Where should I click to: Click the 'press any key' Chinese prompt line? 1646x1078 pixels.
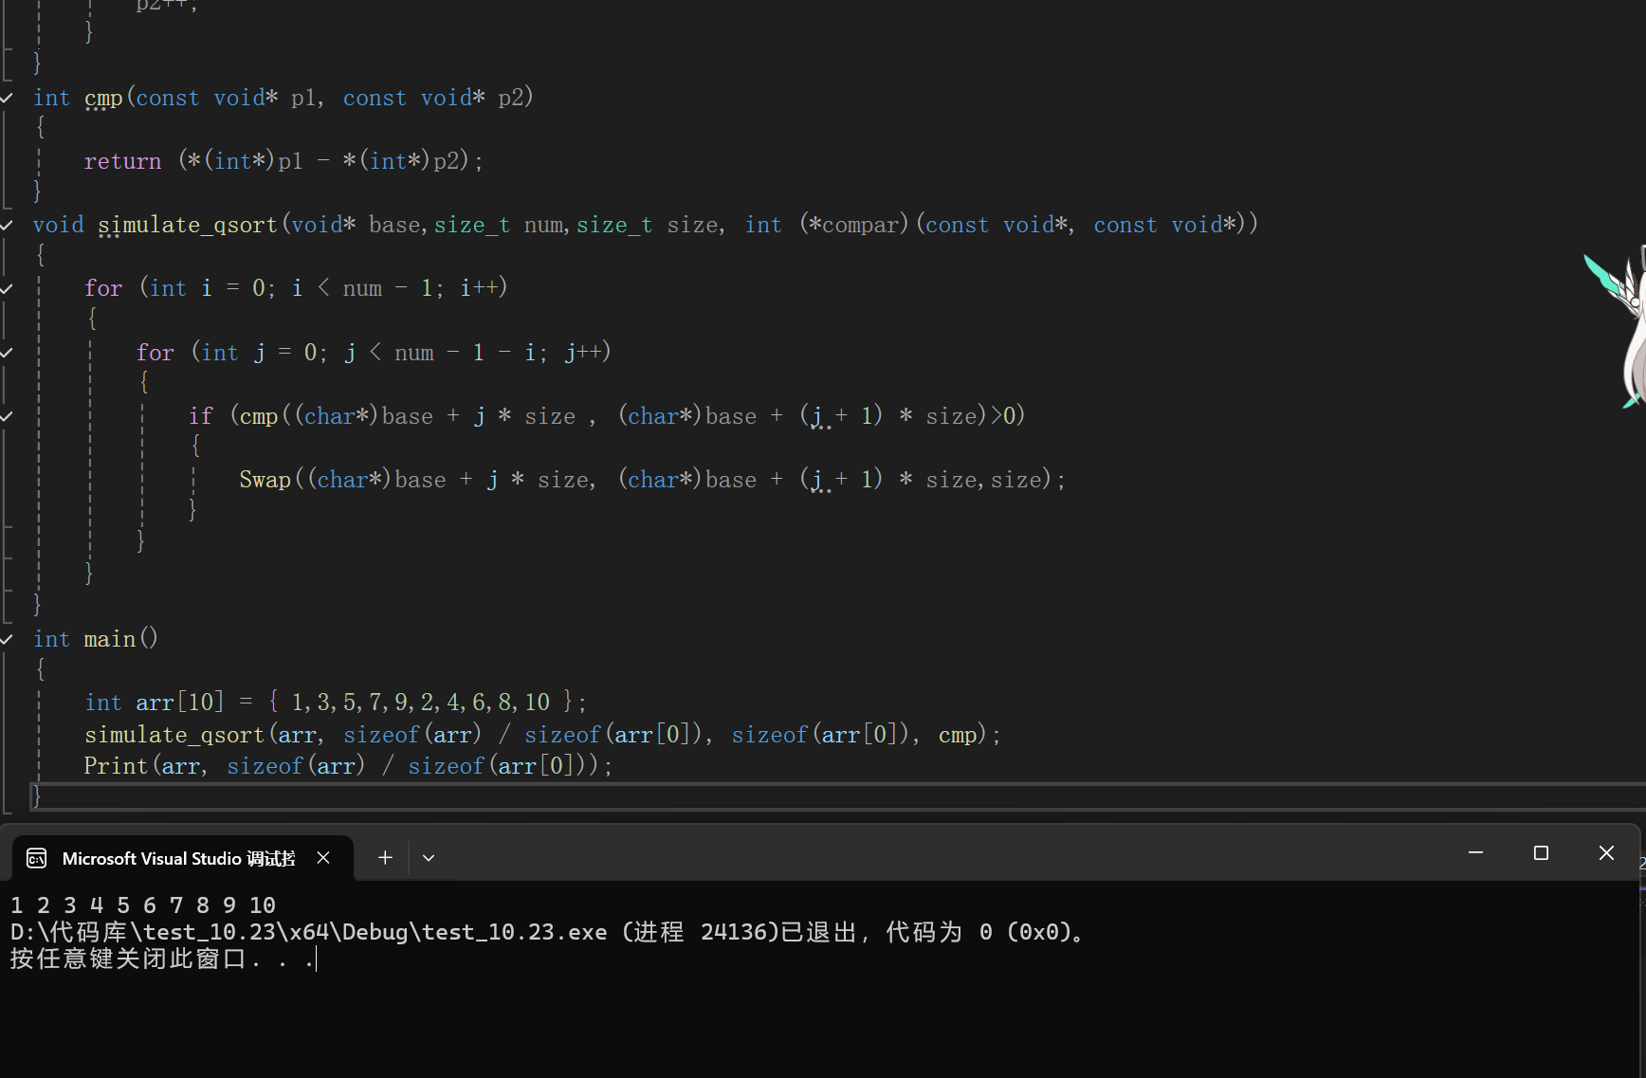tap(162, 959)
